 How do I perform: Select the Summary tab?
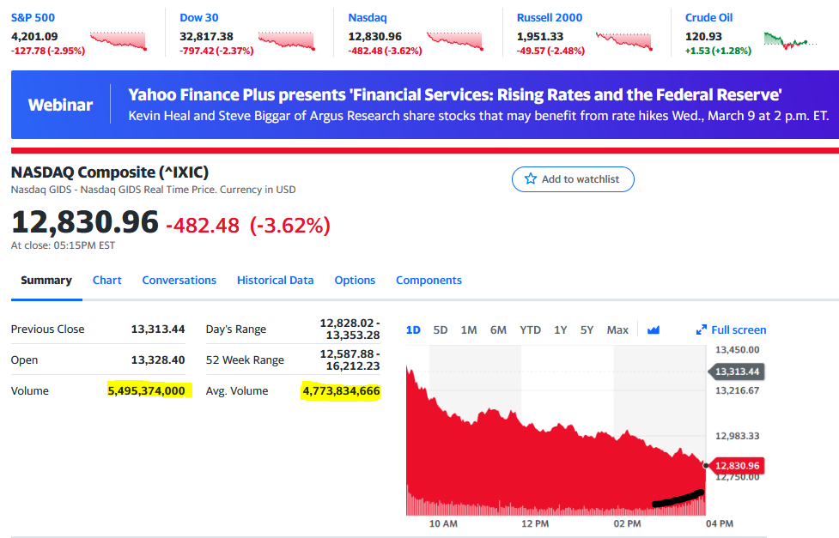(x=46, y=281)
